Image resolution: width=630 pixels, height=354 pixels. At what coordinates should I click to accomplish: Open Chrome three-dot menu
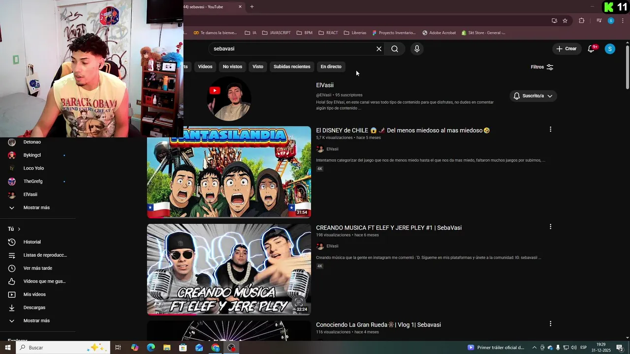click(623, 21)
